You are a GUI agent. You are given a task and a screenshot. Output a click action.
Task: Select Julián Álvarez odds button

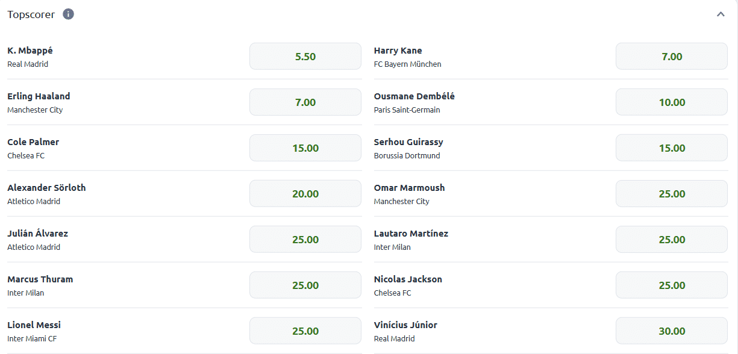pyautogui.click(x=305, y=240)
